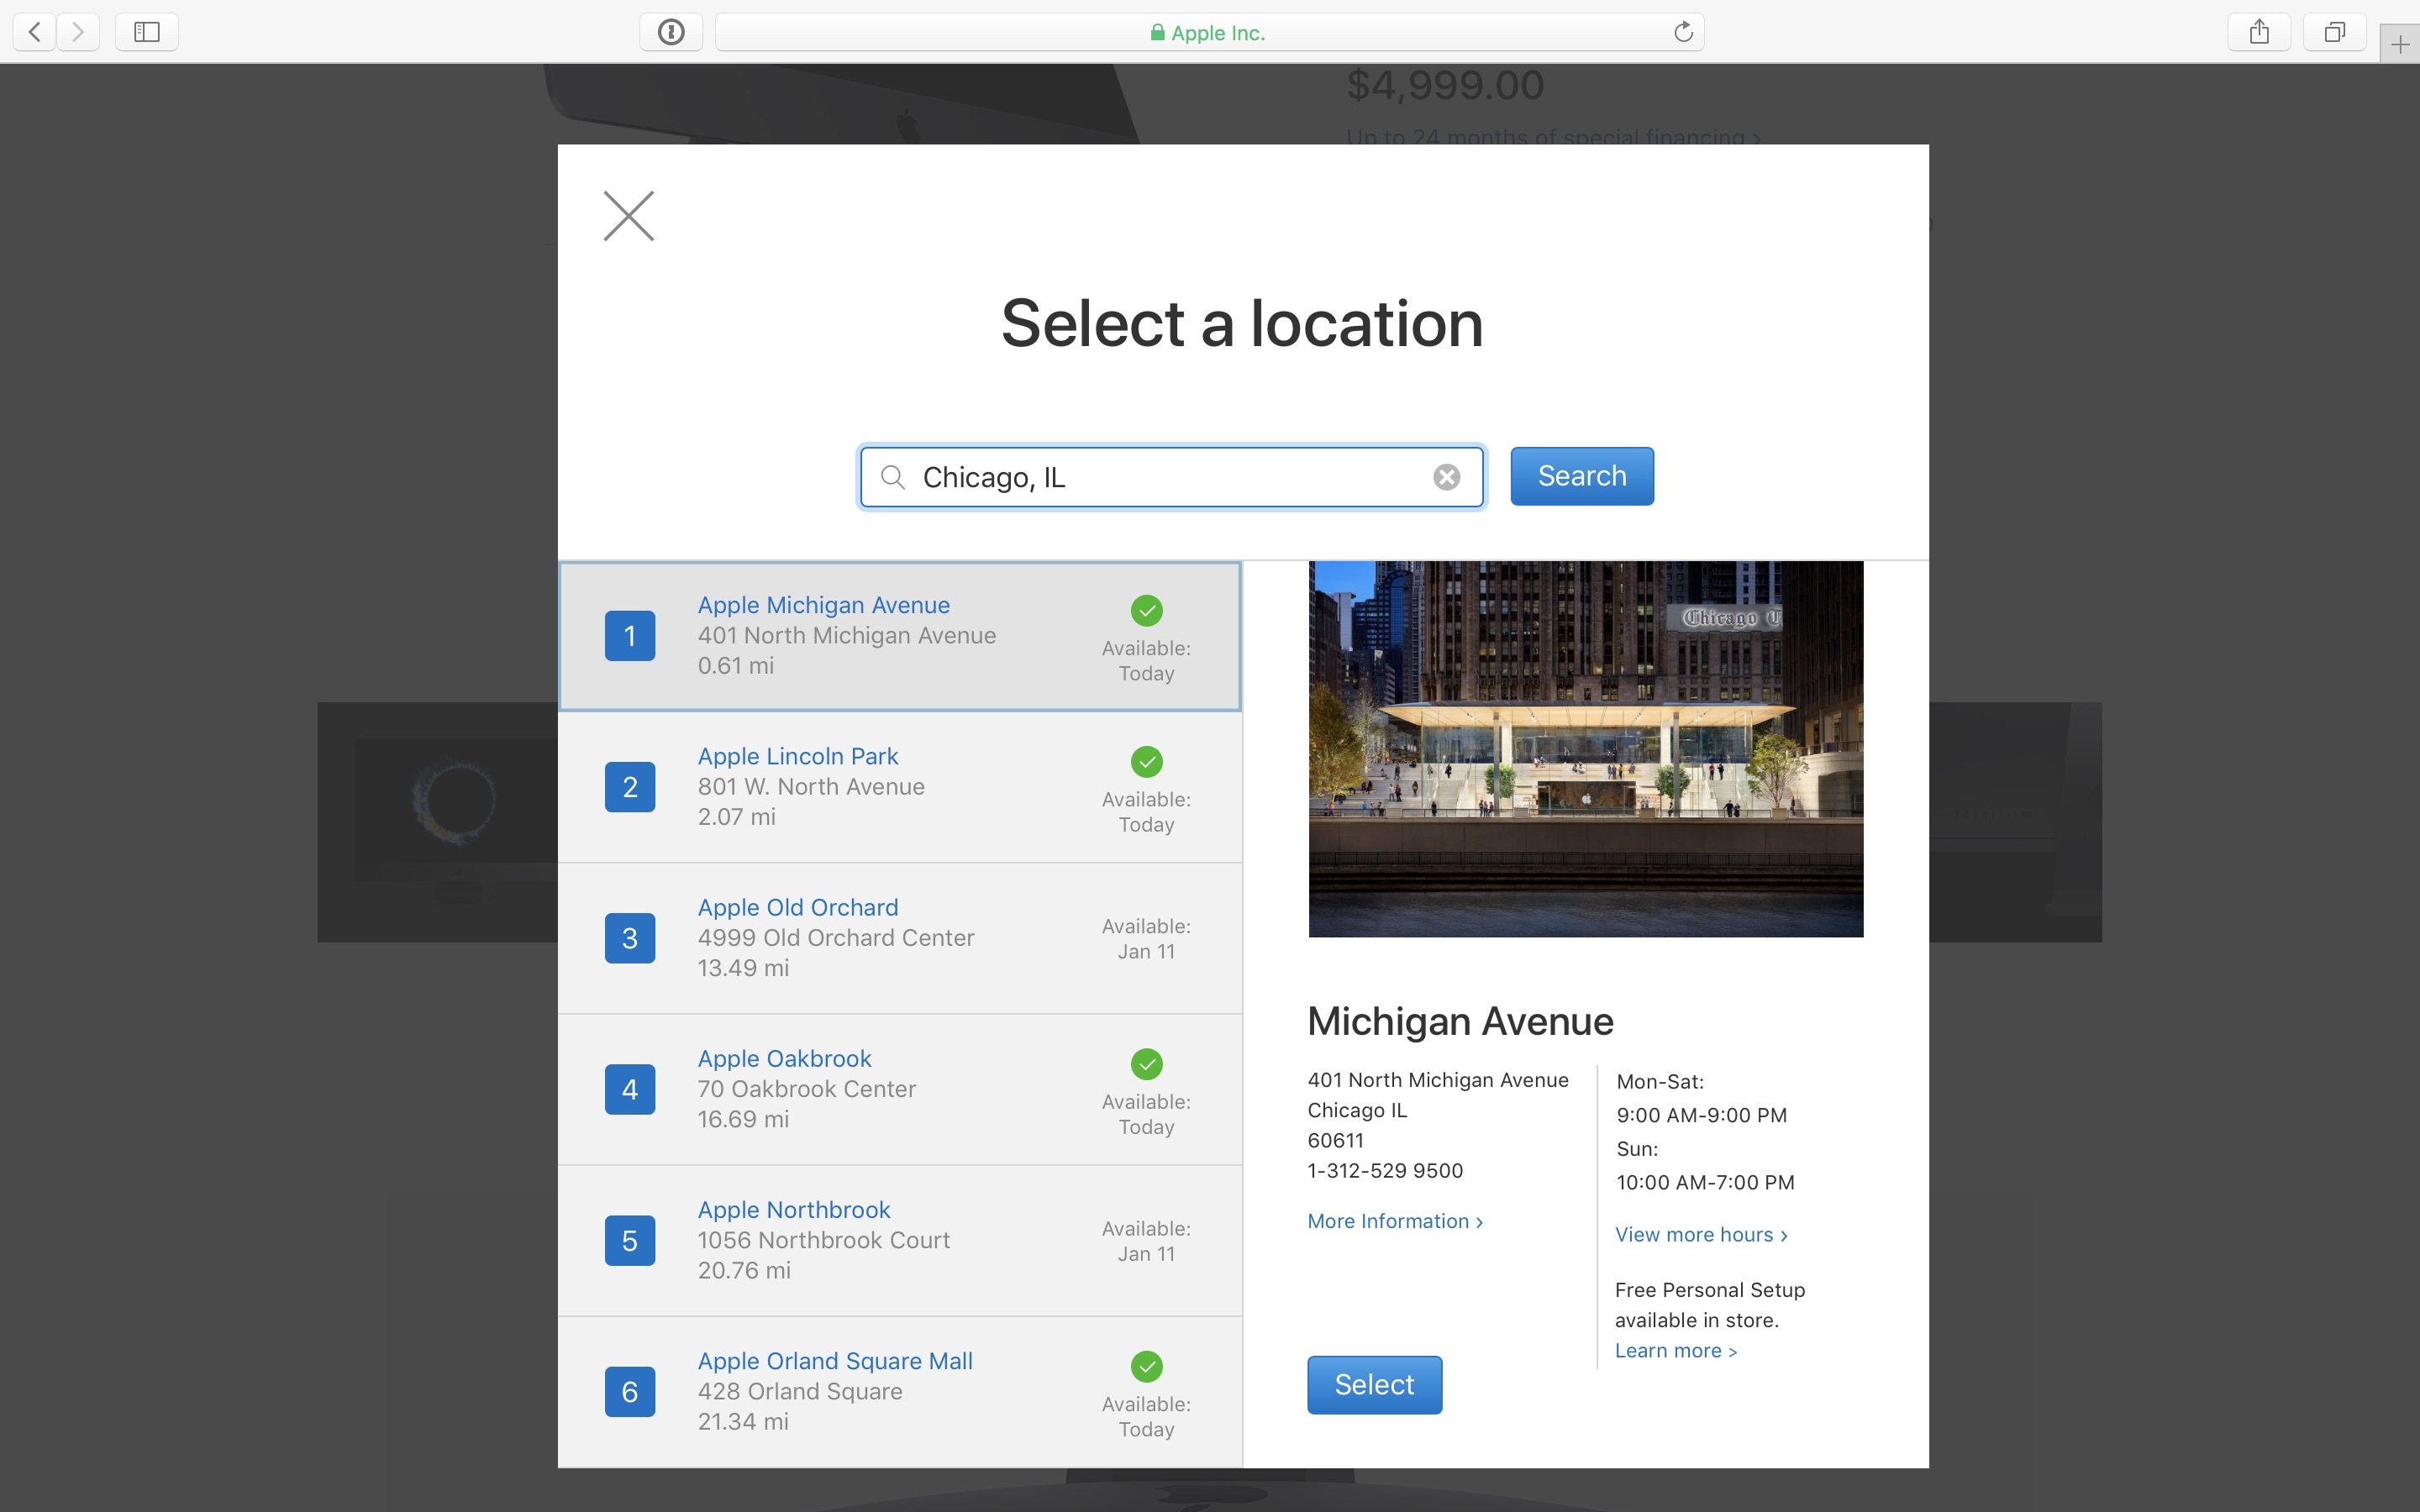Click Learn more about Personal Setup

[x=1675, y=1350]
